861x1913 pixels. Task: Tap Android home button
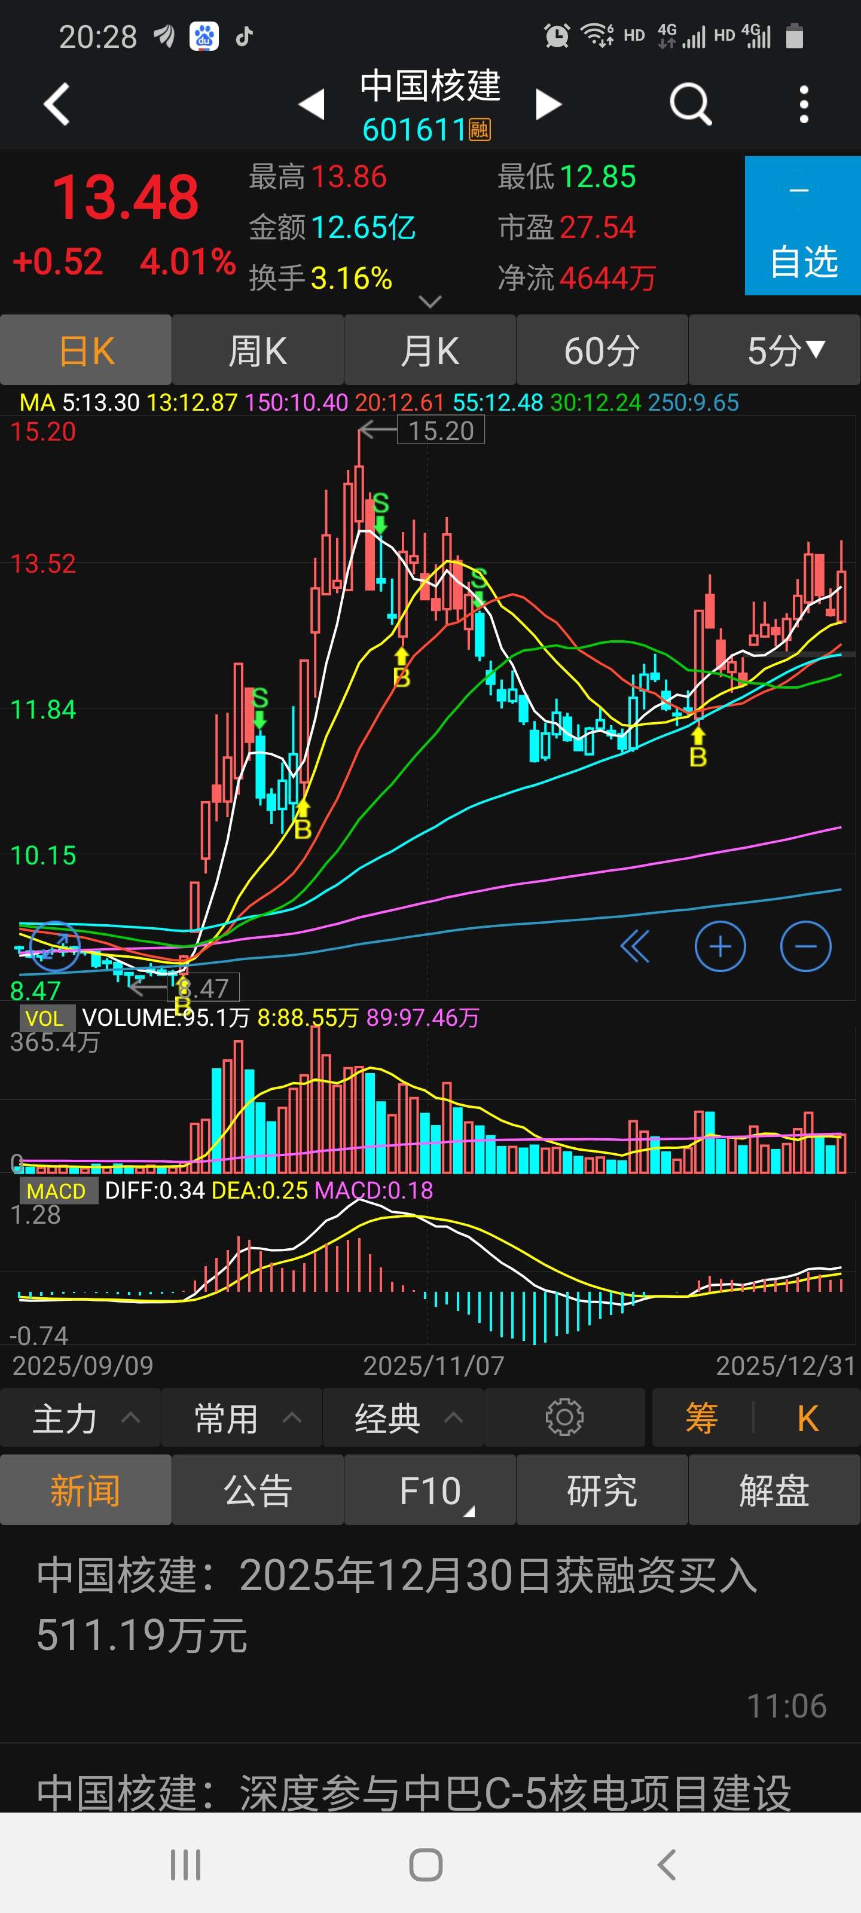pyautogui.click(x=426, y=1864)
